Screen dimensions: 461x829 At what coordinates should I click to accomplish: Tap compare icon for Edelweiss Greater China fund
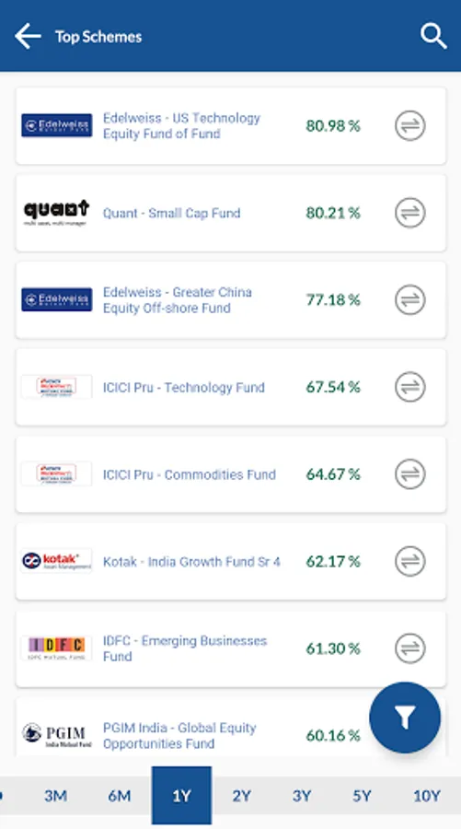[409, 299]
